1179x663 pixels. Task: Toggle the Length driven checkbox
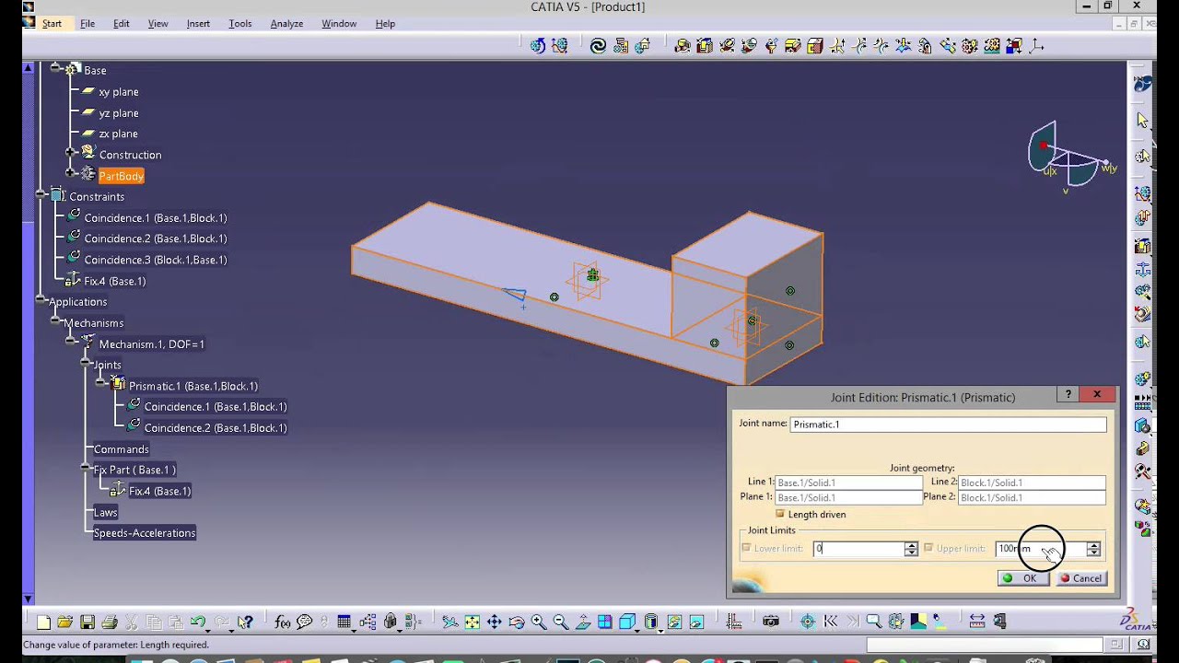(780, 514)
